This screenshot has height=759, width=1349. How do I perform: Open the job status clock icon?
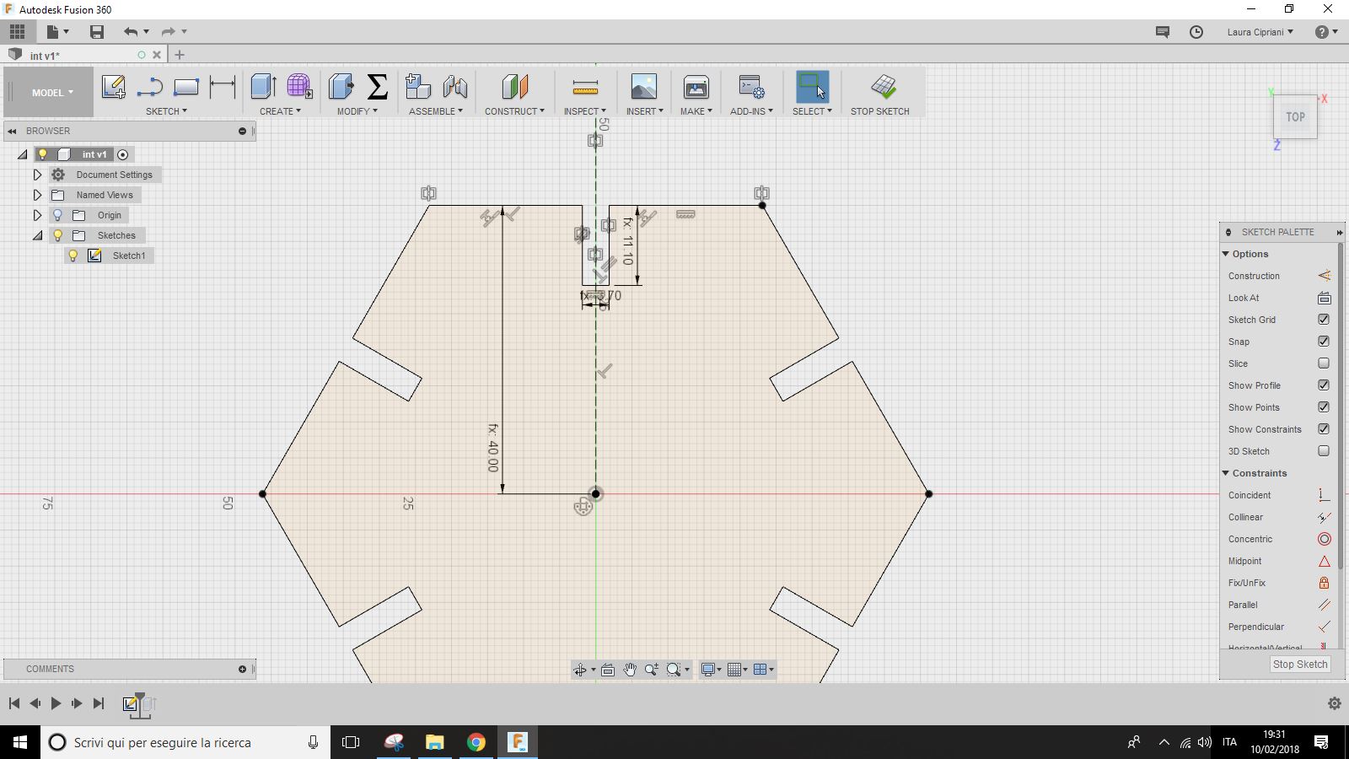point(1196,31)
